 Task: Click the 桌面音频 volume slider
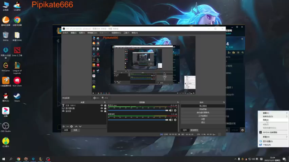pos(138,120)
